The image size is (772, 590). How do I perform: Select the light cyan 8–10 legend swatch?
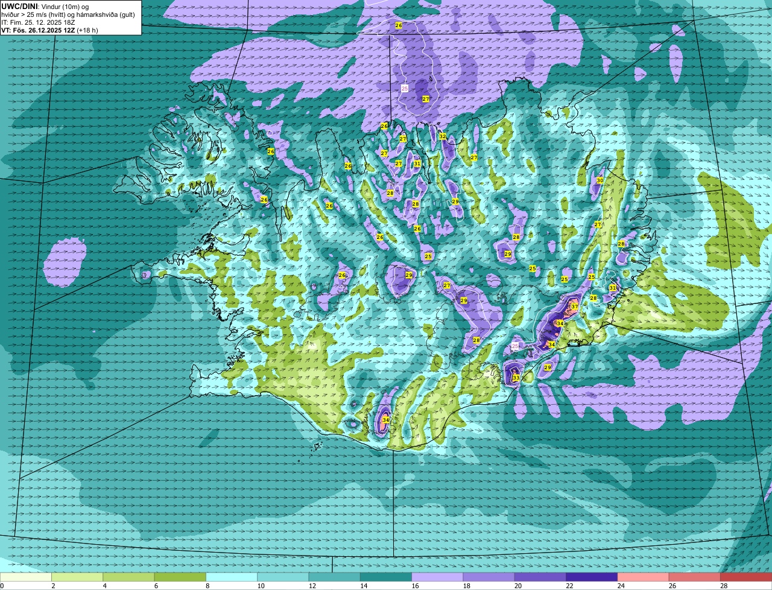(x=232, y=577)
